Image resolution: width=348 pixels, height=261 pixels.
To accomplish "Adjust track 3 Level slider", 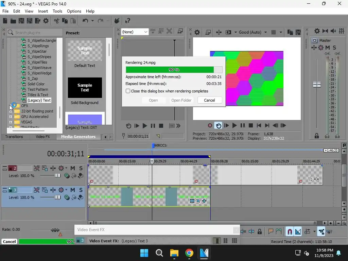I will [57, 197].
